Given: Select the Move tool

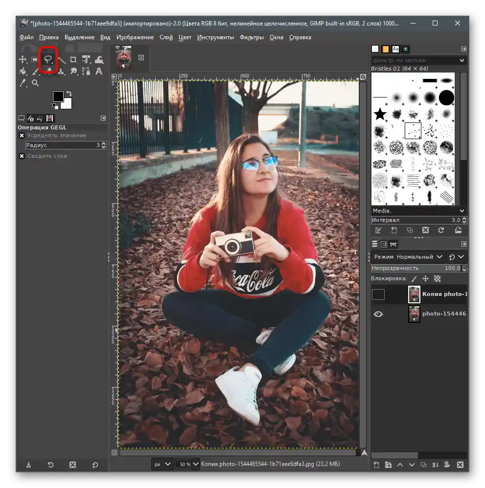Looking at the screenshot, I should coord(23,59).
